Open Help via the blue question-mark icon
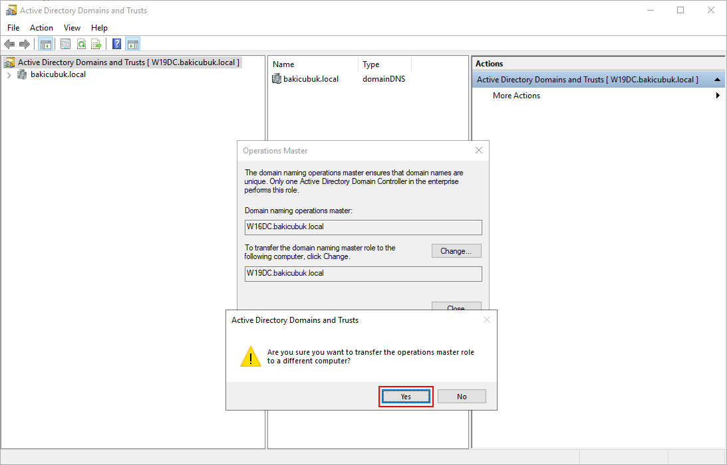 point(117,44)
